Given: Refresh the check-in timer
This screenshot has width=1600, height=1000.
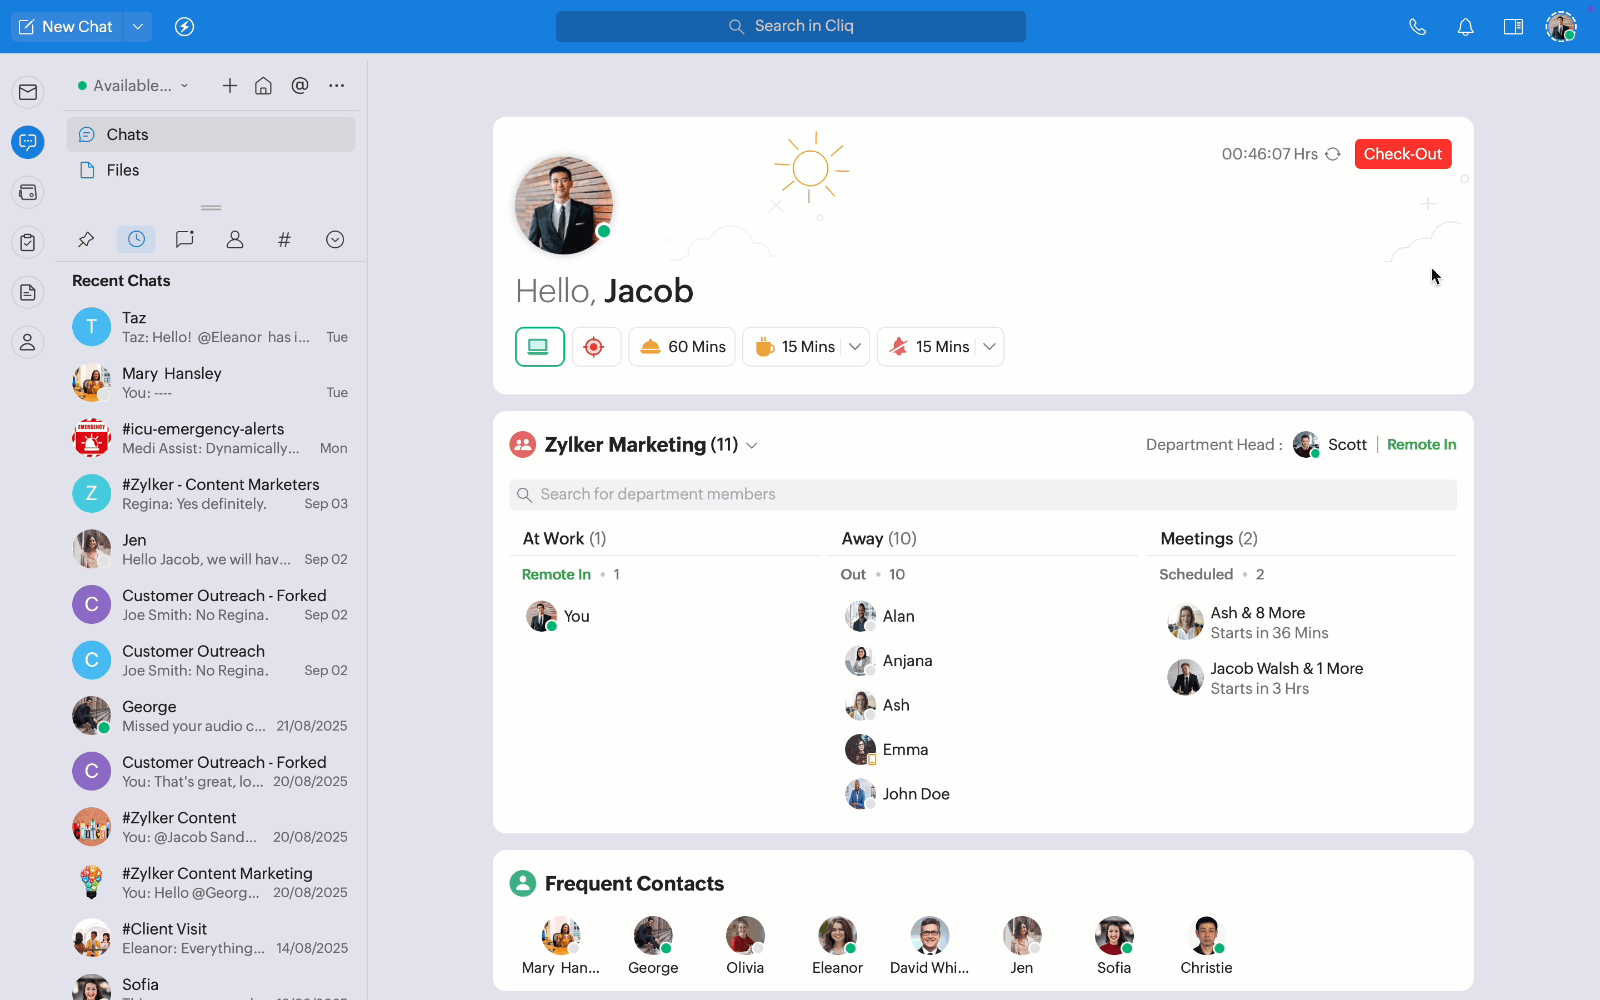Looking at the screenshot, I should pos(1333,154).
